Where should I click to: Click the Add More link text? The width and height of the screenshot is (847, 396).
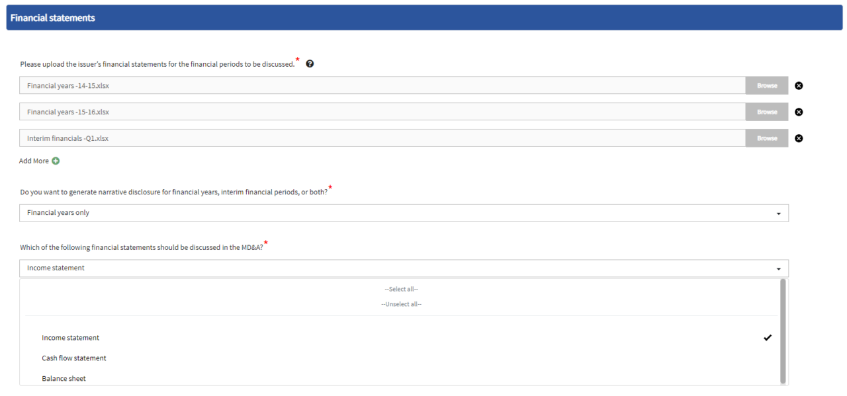[34, 161]
